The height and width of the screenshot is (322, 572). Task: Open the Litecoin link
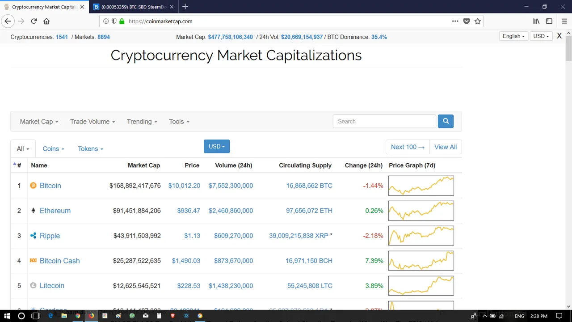(x=52, y=285)
